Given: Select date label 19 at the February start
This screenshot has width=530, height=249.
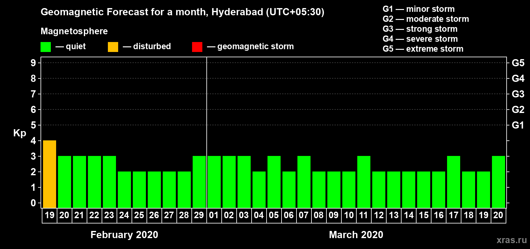Looking at the screenshot, I should (50, 215).
